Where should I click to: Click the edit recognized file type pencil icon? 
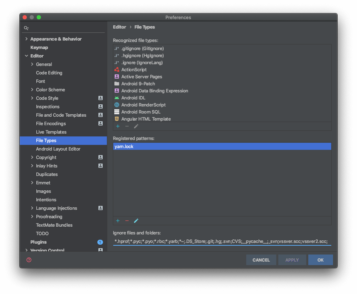(136, 126)
